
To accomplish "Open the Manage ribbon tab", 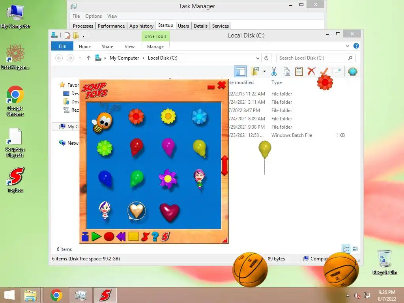I will pos(155,47).
